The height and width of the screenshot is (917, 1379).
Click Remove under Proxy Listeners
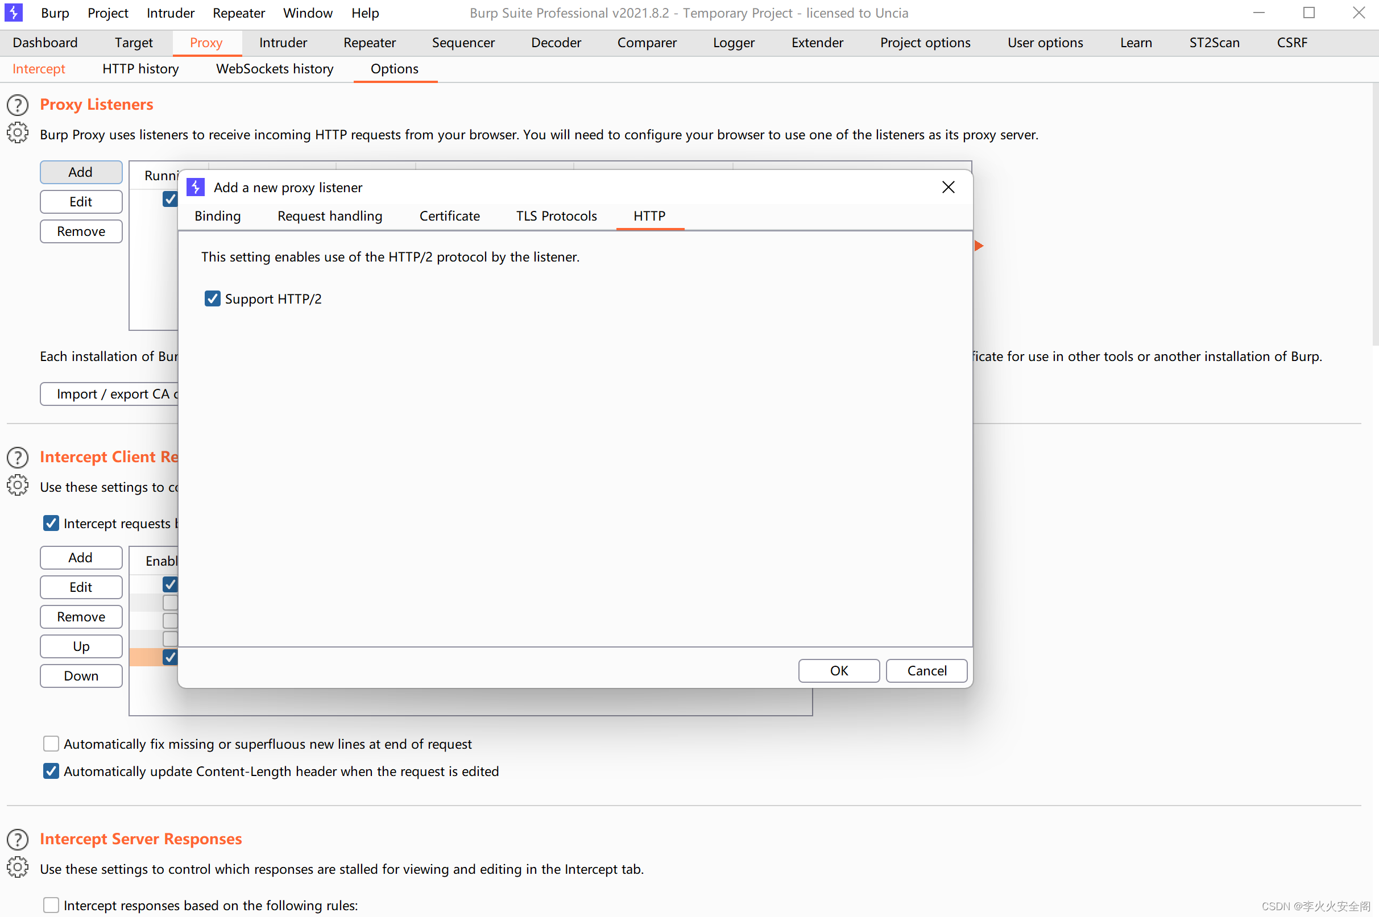tap(81, 231)
